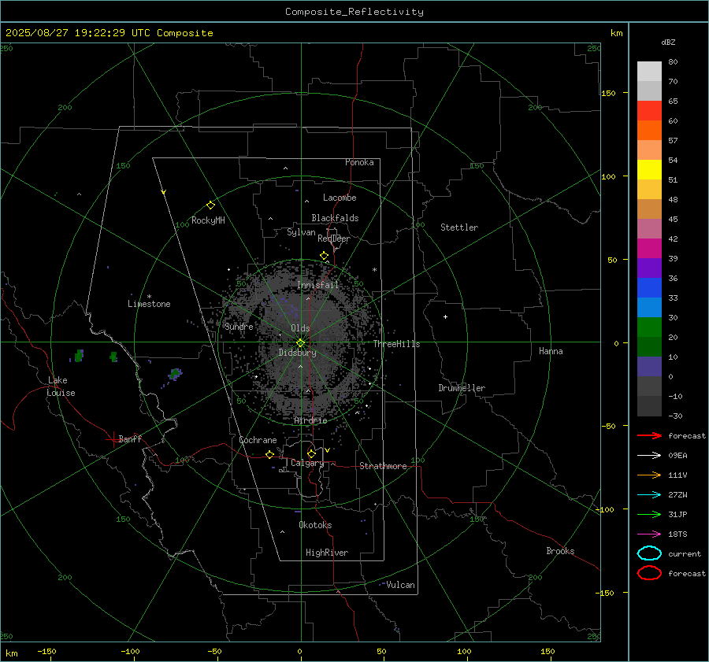
Task: Click the Okotoks label
Action: (x=315, y=525)
